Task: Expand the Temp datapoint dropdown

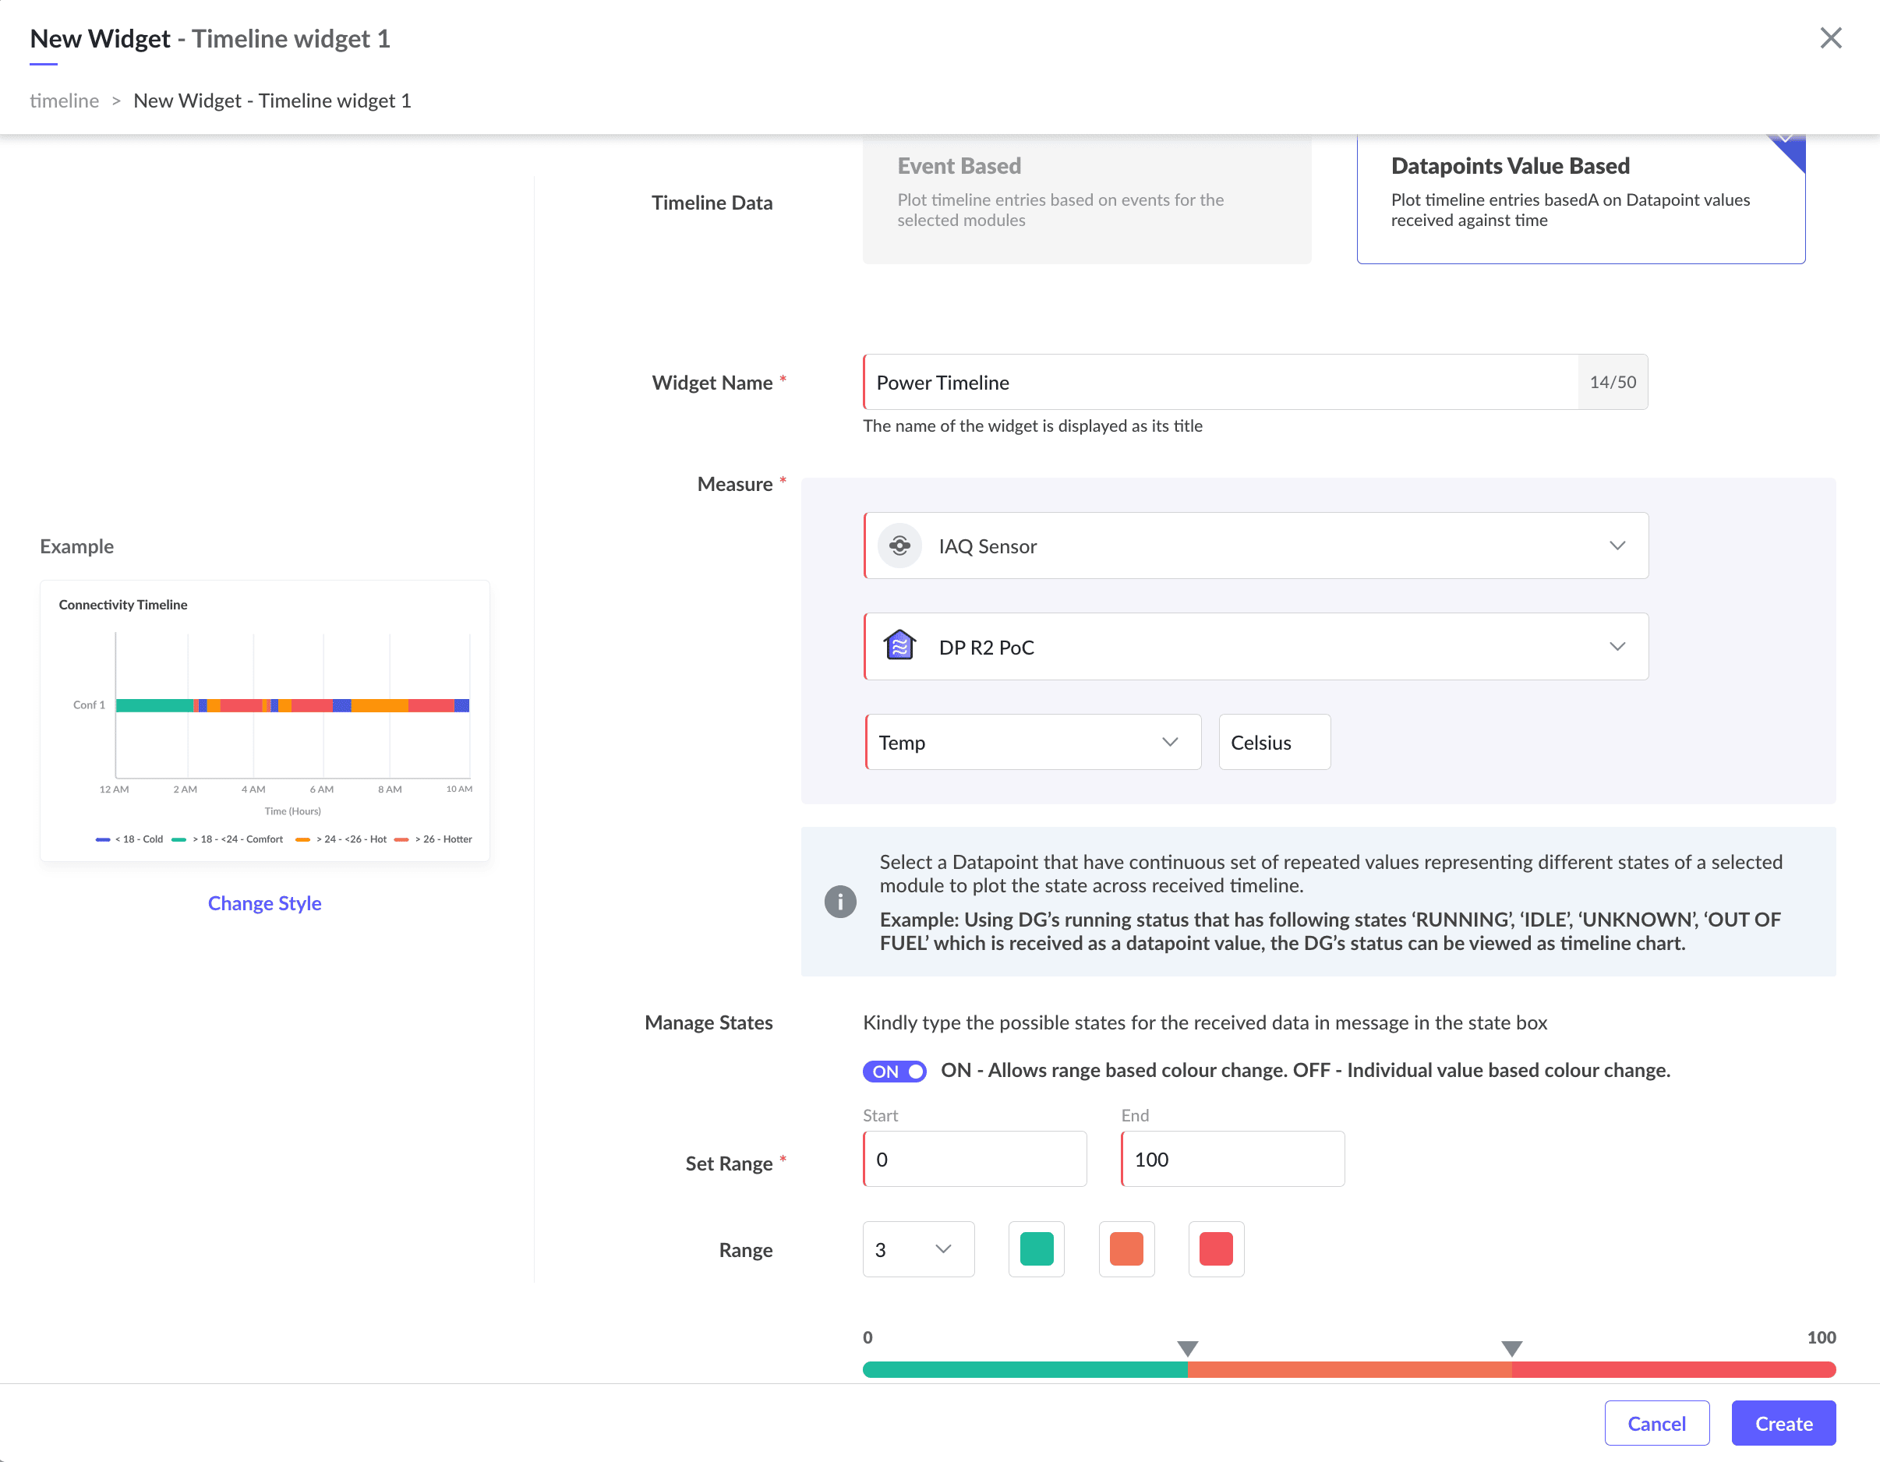Action: [1169, 742]
